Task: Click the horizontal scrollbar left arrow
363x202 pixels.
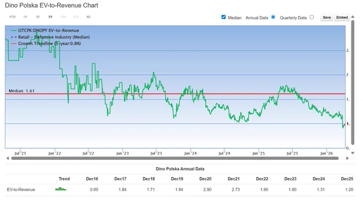Action: tap(7, 158)
